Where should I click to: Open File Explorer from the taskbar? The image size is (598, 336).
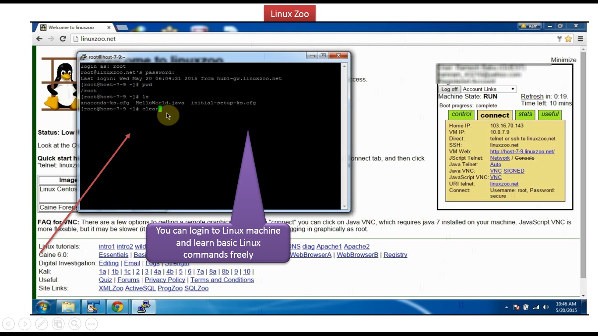pos(68,307)
